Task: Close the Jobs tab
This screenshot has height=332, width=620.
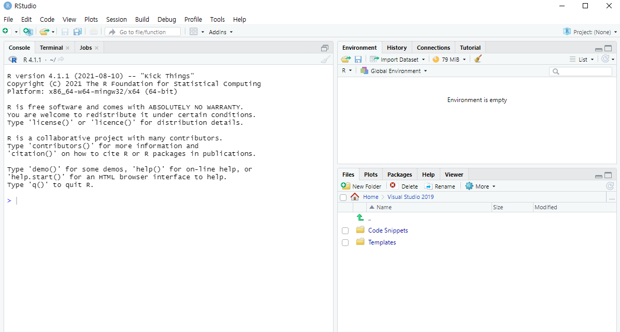Action: 96,48
